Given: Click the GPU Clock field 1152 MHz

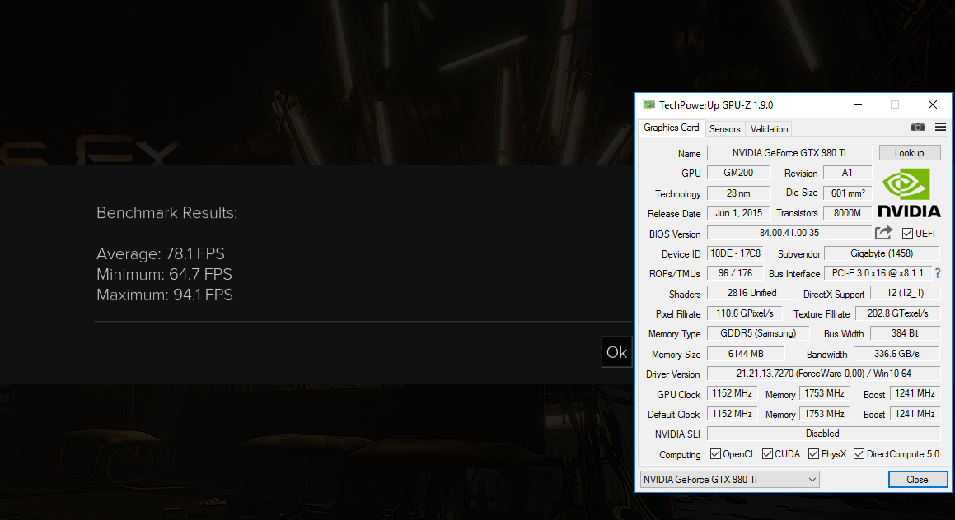Looking at the screenshot, I should 732,393.
